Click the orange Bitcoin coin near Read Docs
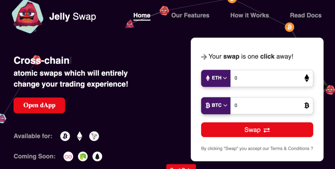 pos(290,27)
